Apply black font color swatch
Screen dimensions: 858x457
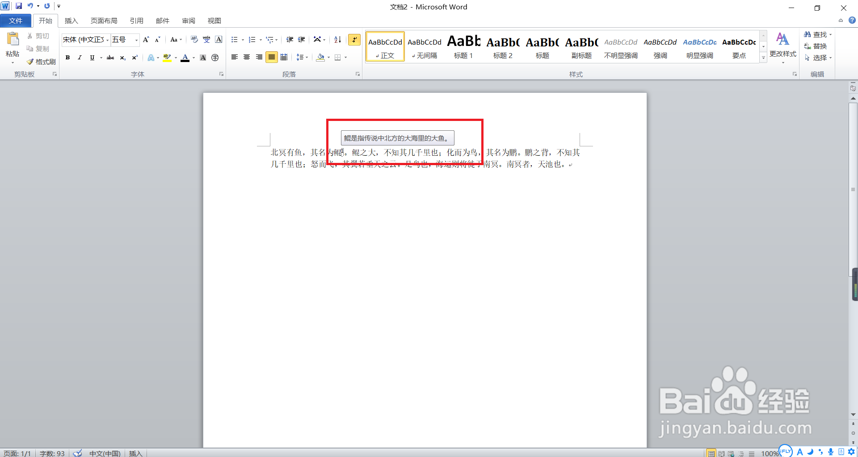click(185, 58)
